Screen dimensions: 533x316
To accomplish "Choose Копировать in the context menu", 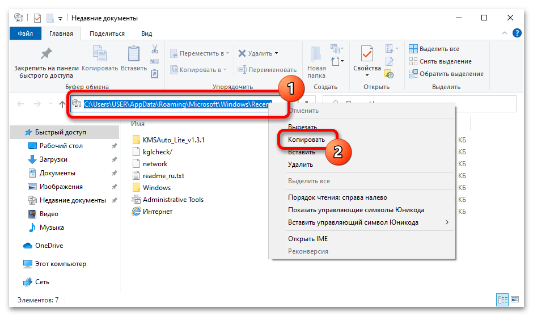I will point(306,139).
